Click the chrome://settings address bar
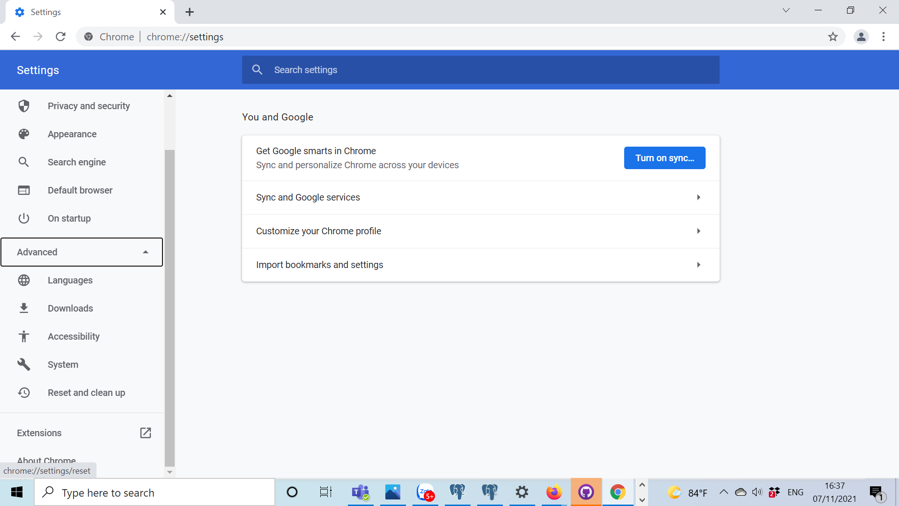The image size is (899, 506). [461, 37]
